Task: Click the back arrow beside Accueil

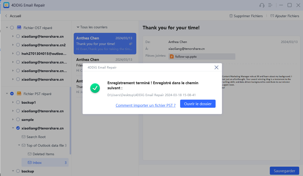Action: point(6,16)
